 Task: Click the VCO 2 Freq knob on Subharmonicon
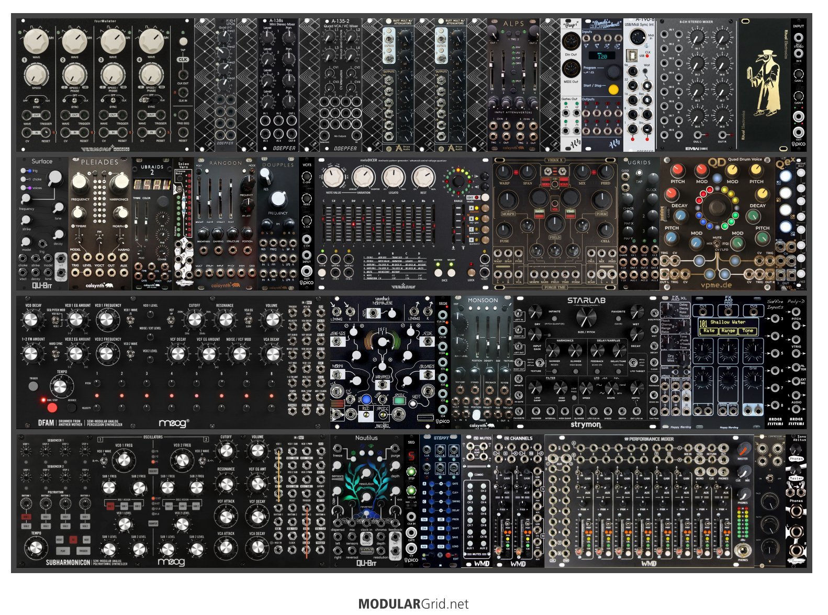182,460
